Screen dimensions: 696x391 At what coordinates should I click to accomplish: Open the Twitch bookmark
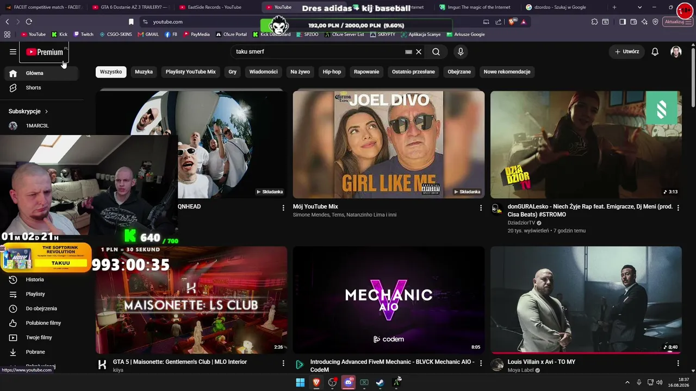coord(83,34)
